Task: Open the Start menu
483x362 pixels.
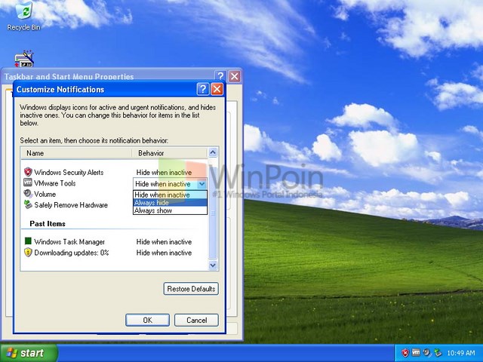Action: [x=29, y=353]
